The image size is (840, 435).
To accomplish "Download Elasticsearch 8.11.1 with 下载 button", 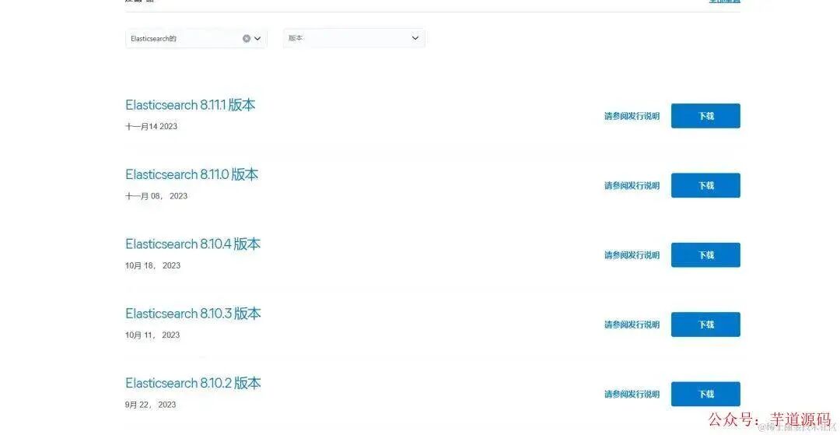I will 705,116.
